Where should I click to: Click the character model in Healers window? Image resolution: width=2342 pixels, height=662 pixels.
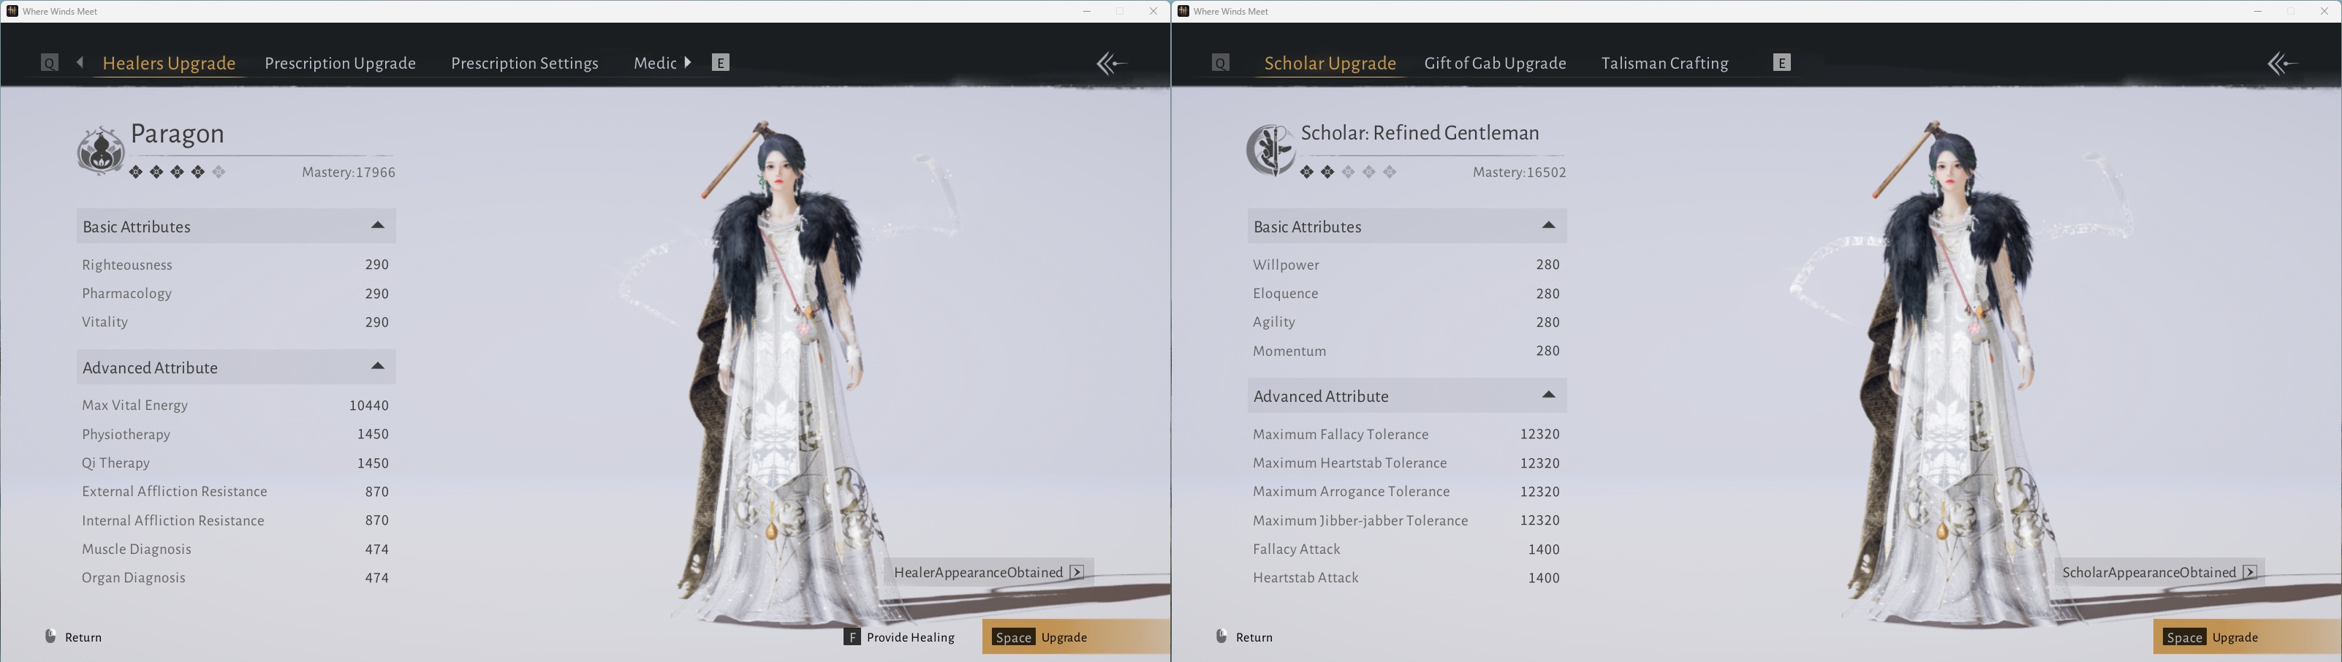(x=782, y=373)
